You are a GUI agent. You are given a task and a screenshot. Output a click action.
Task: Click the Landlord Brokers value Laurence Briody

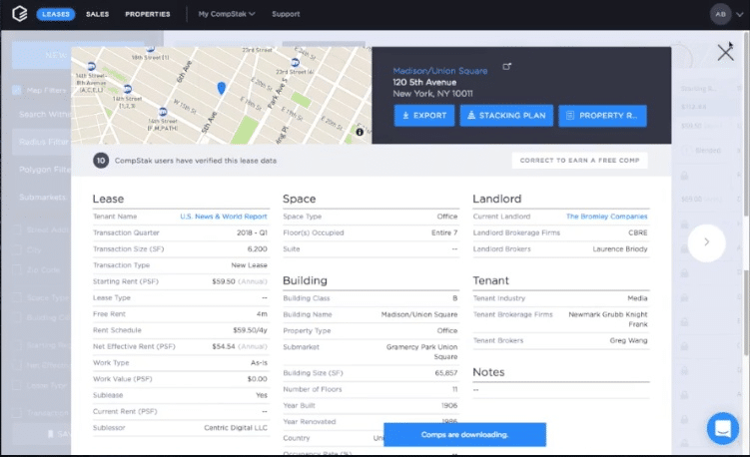[620, 249]
